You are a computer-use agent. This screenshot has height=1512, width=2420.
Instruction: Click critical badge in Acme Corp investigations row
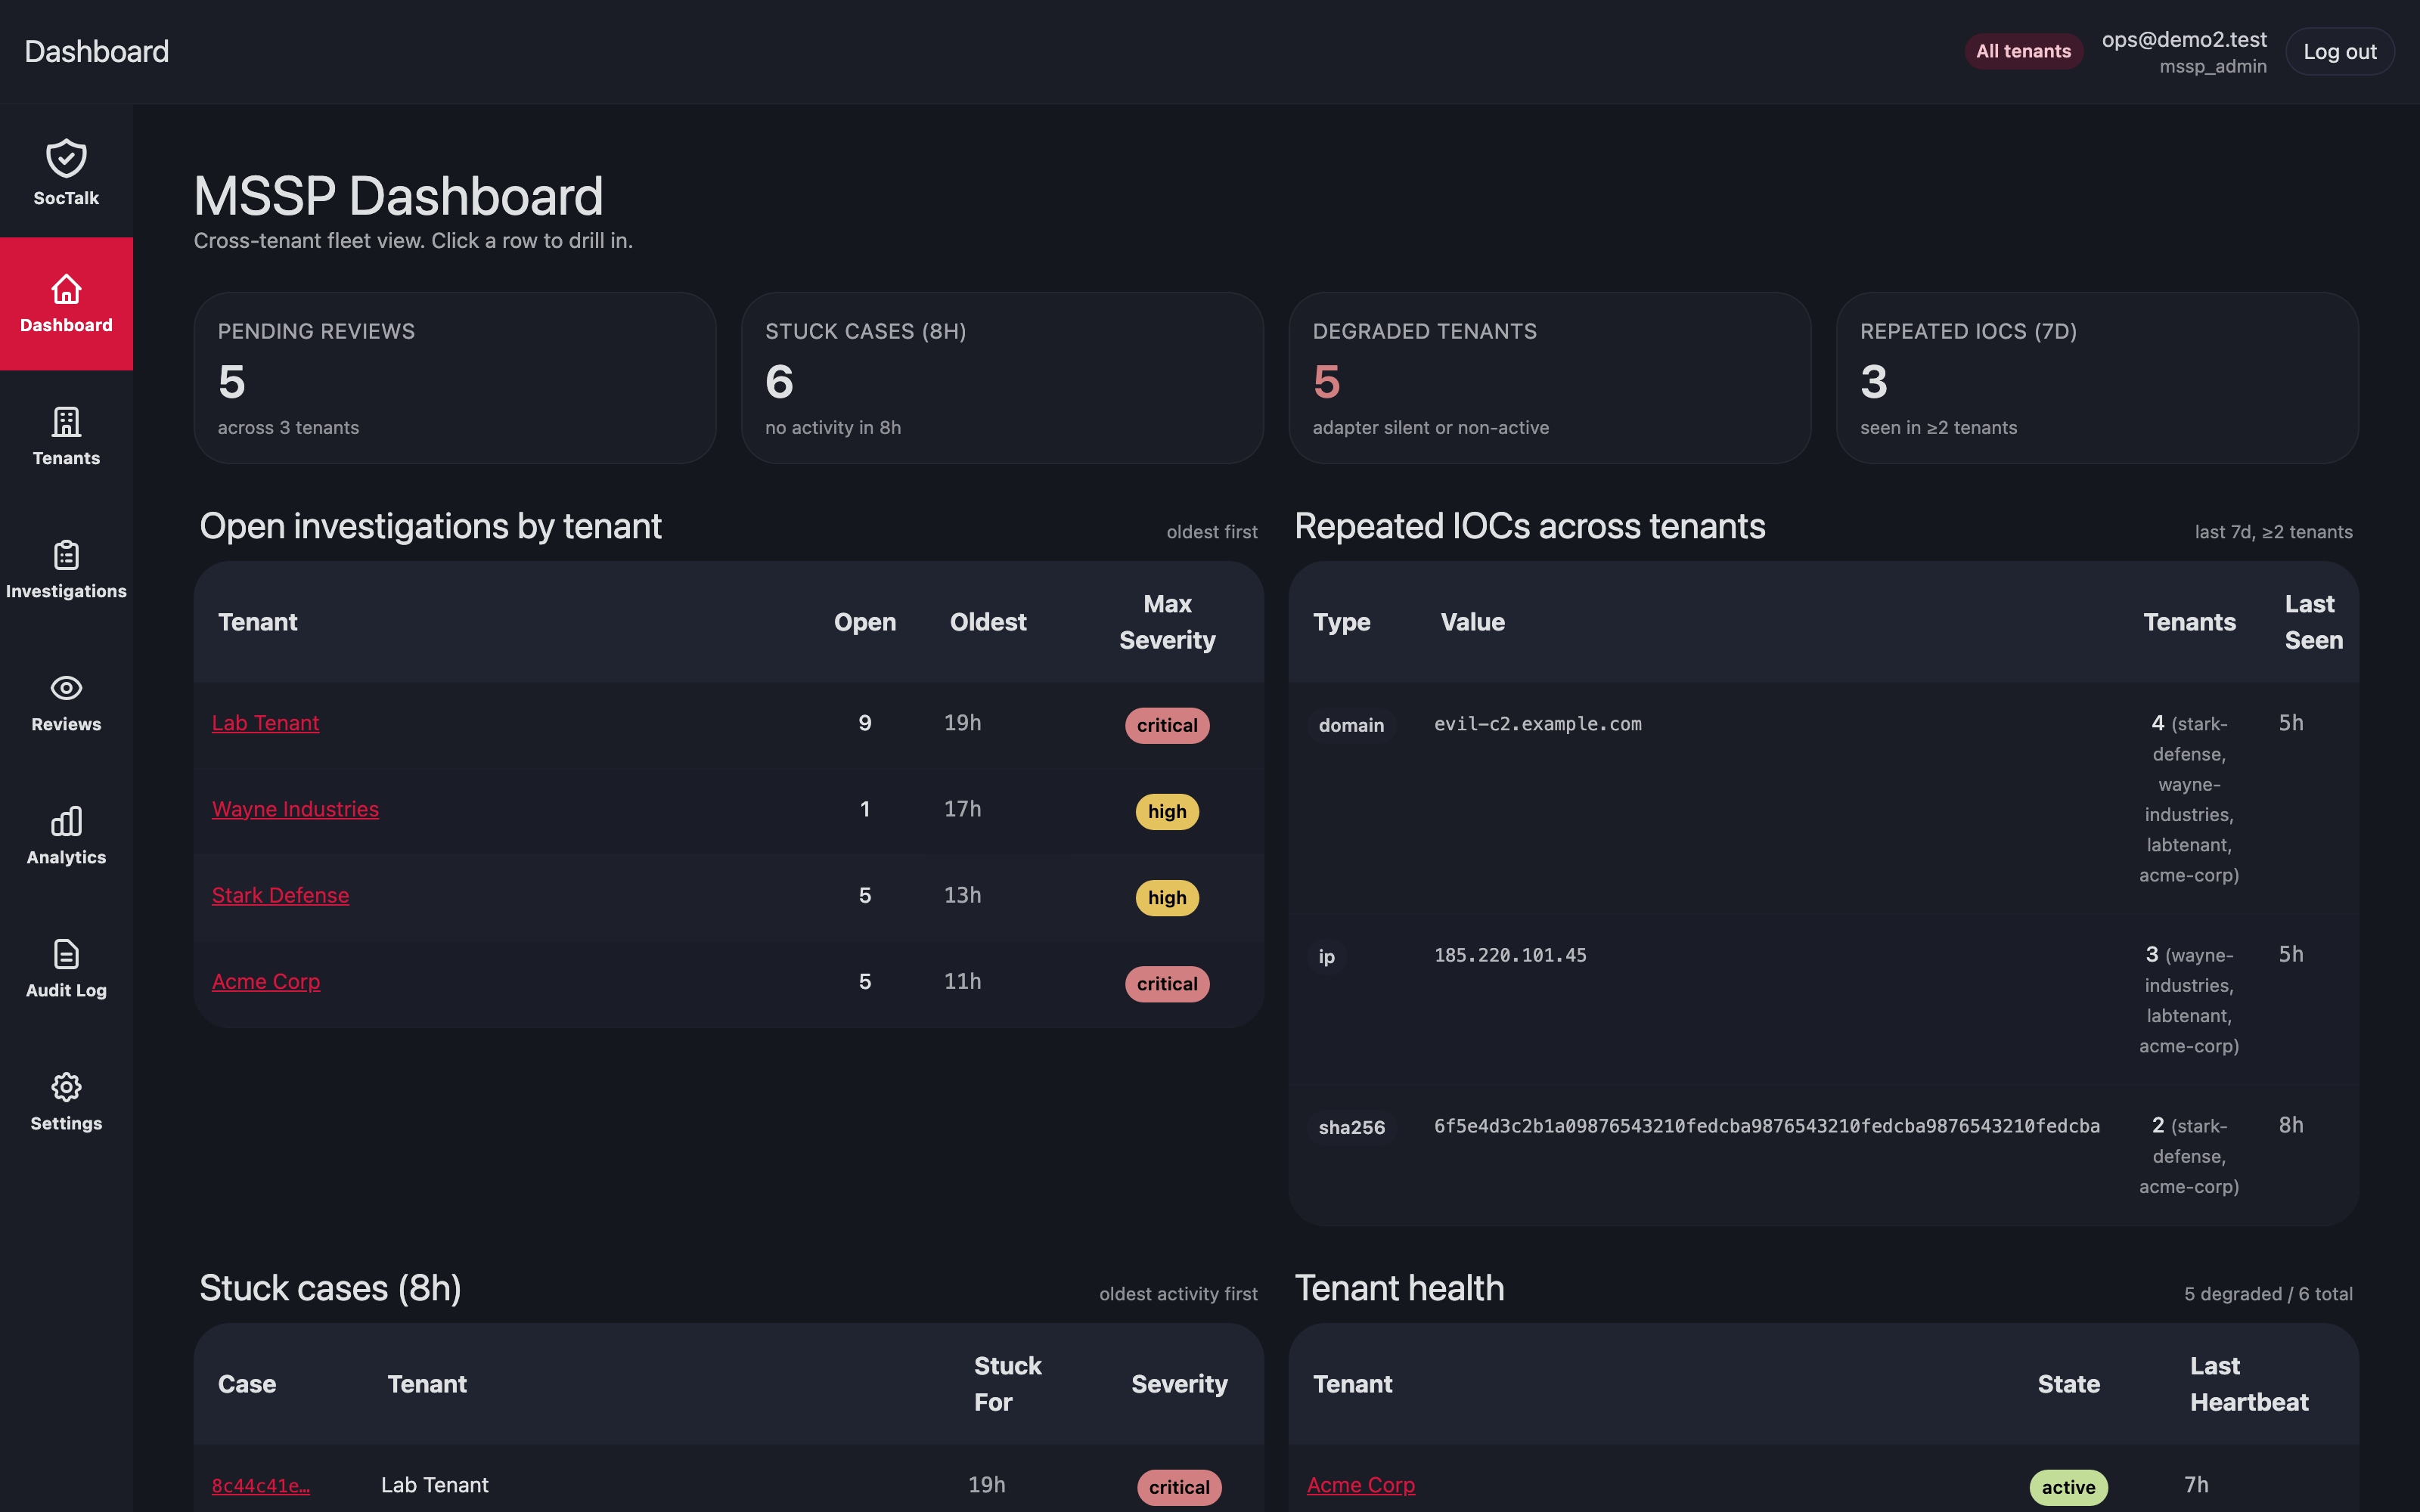(1167, 983)
